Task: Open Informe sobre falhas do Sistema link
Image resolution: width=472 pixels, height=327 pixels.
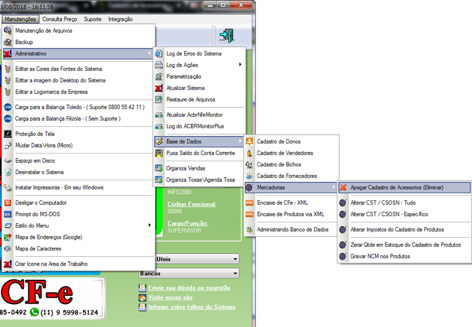Action: [191, 307]
